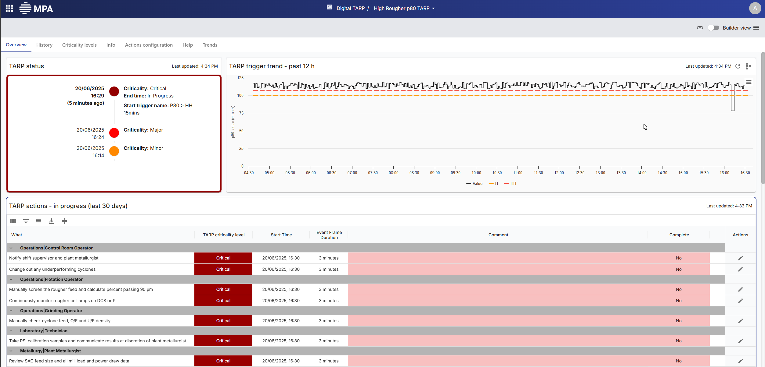Refresh the TARP trigger trend chart
The width and height of the screenshot is (765, 367).
click(738, 66)
